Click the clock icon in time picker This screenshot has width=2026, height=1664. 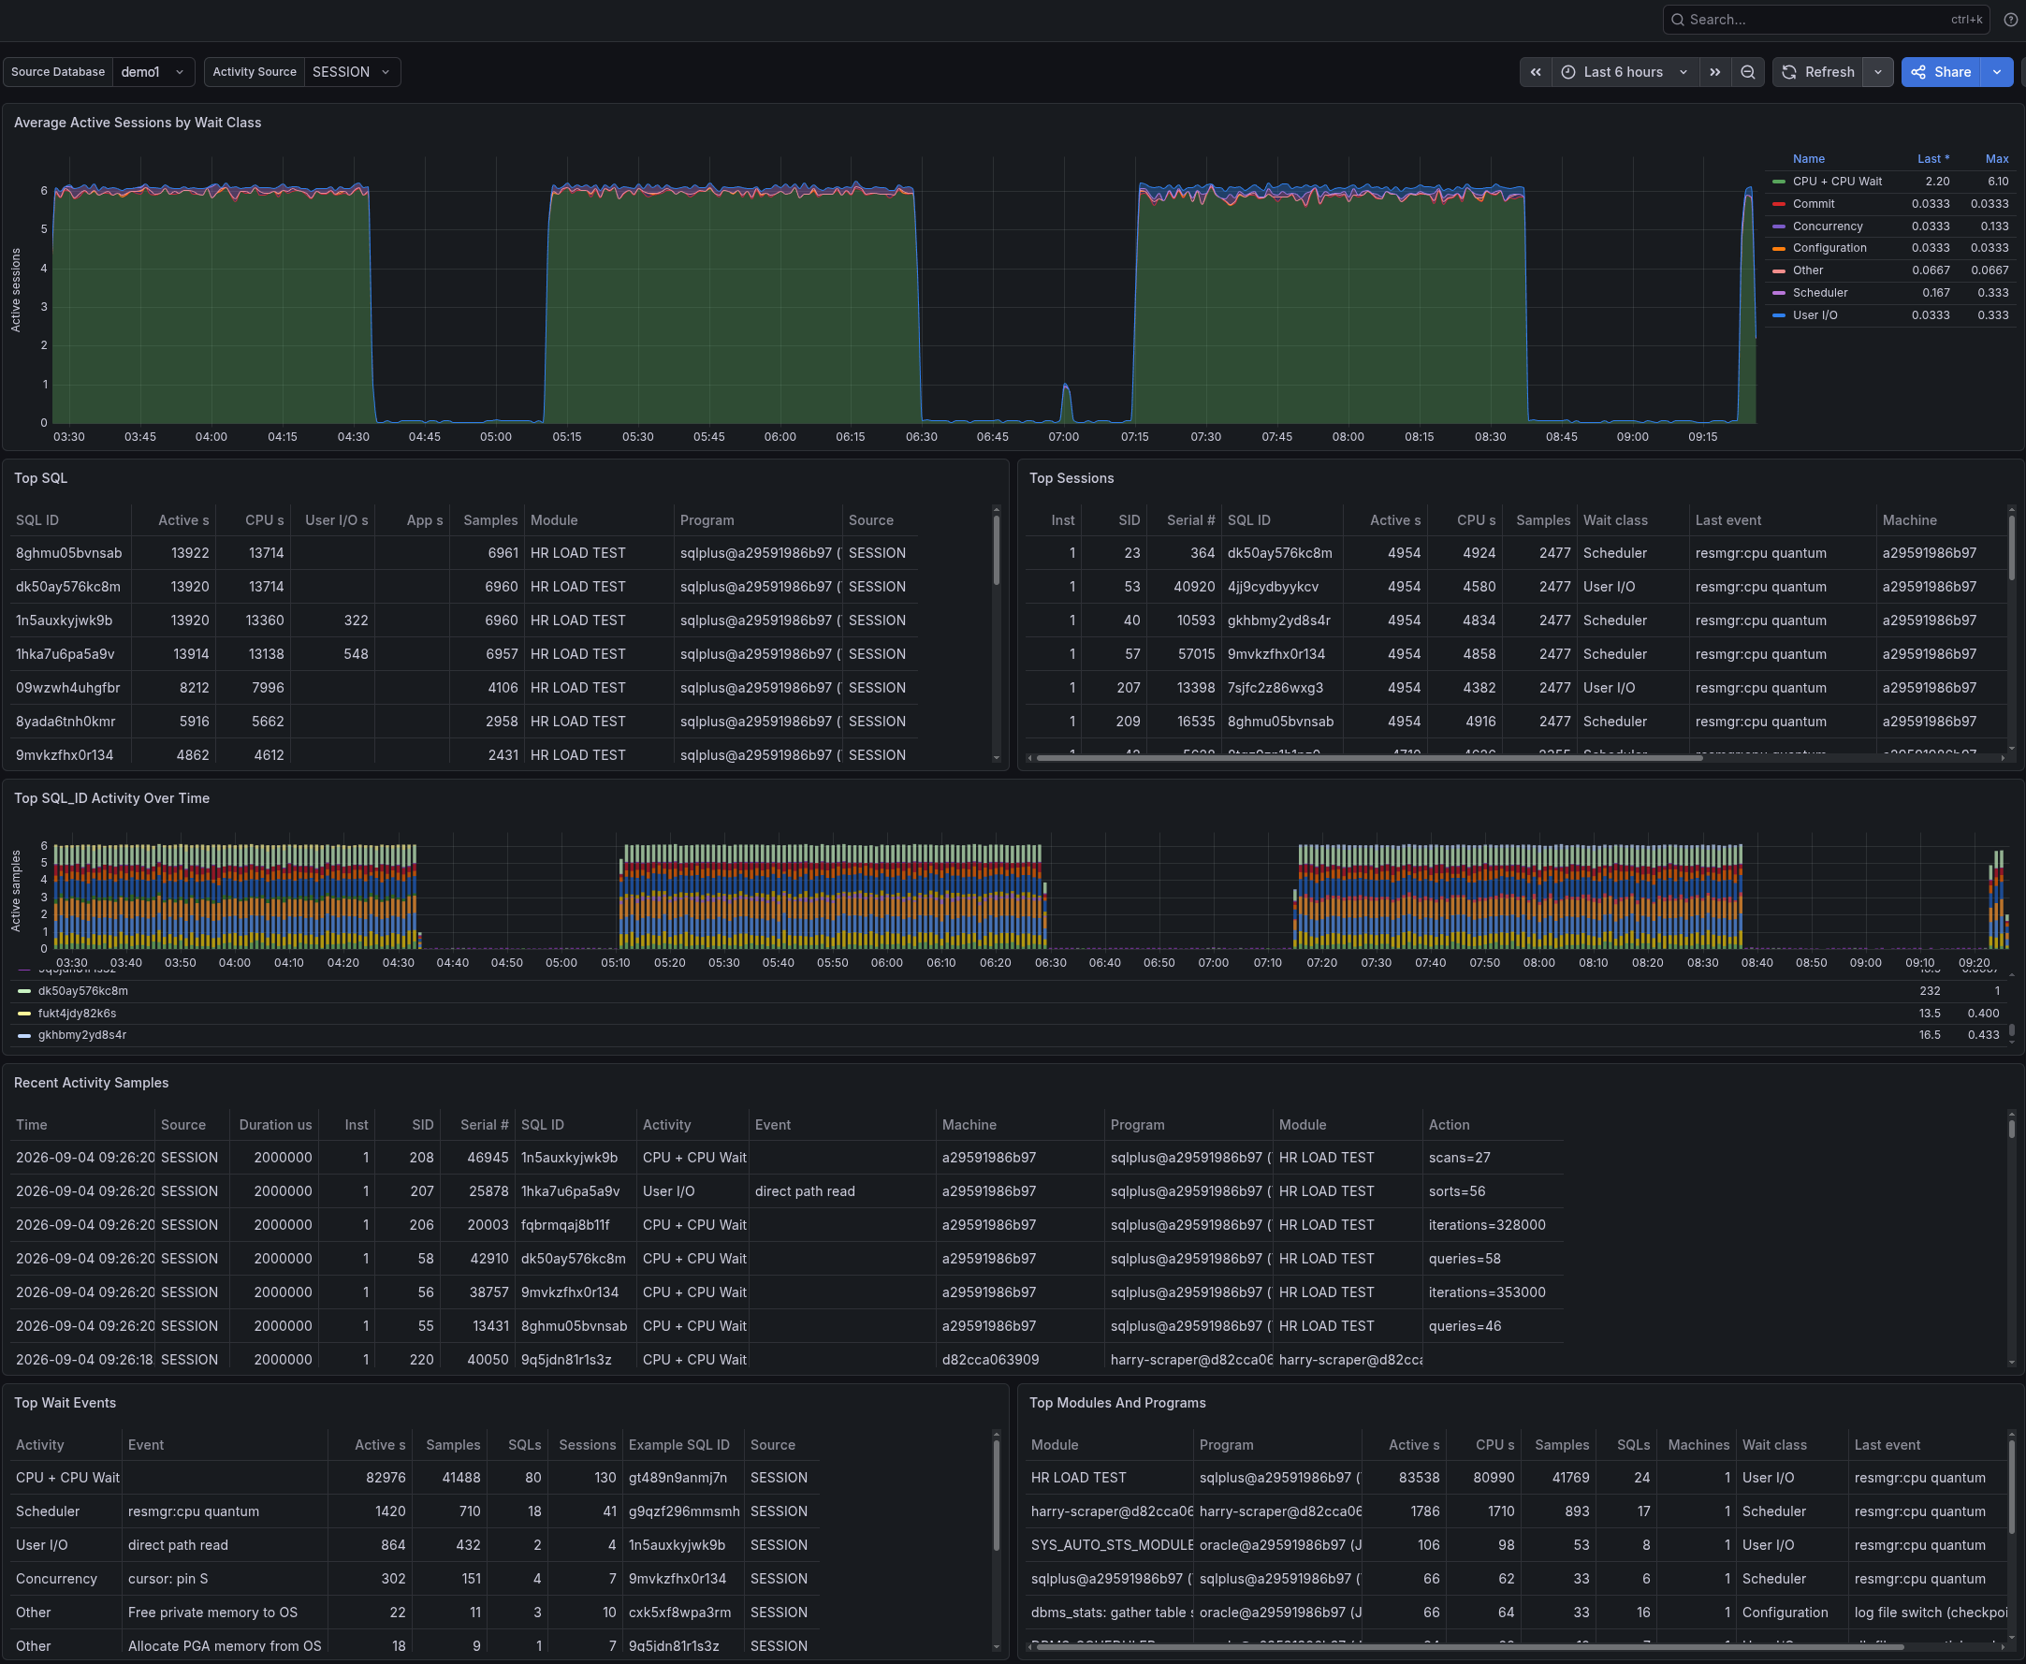pyautogui.click(x=1567, y=72)
